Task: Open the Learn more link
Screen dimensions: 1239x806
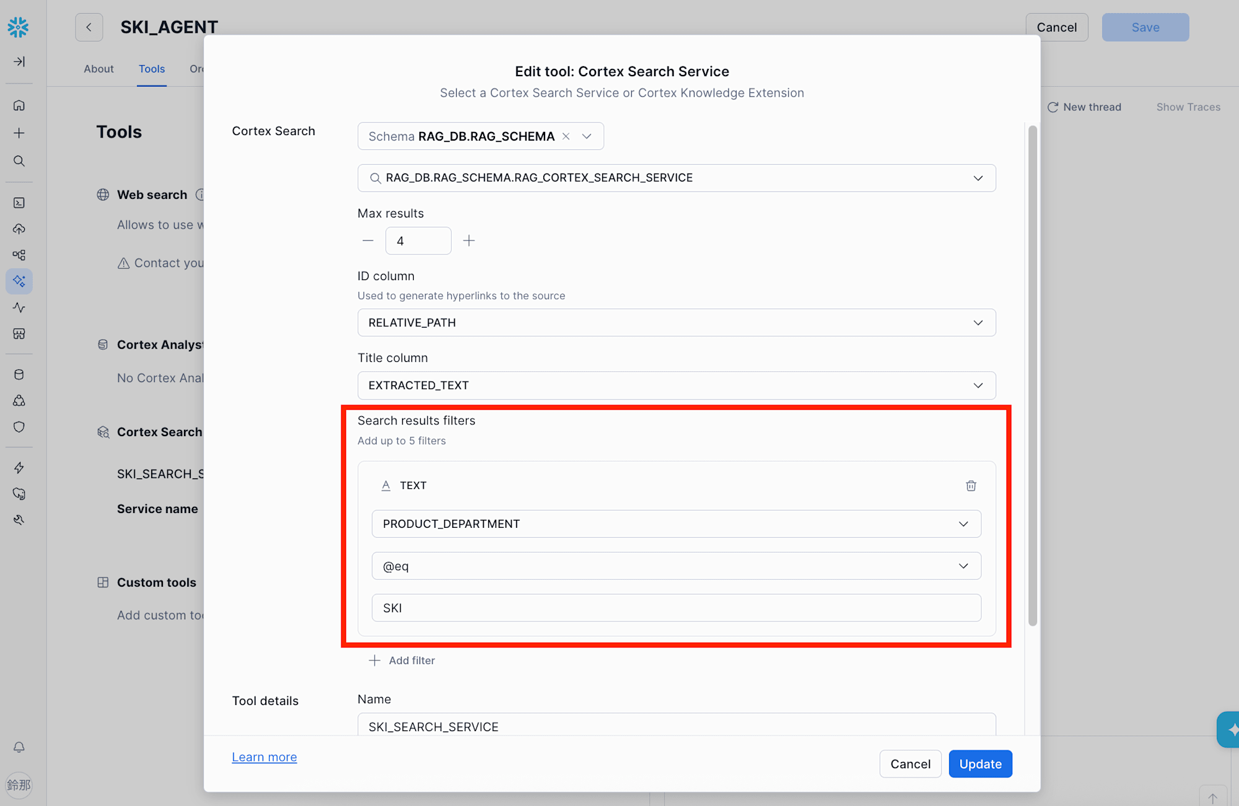Action: 265,757
